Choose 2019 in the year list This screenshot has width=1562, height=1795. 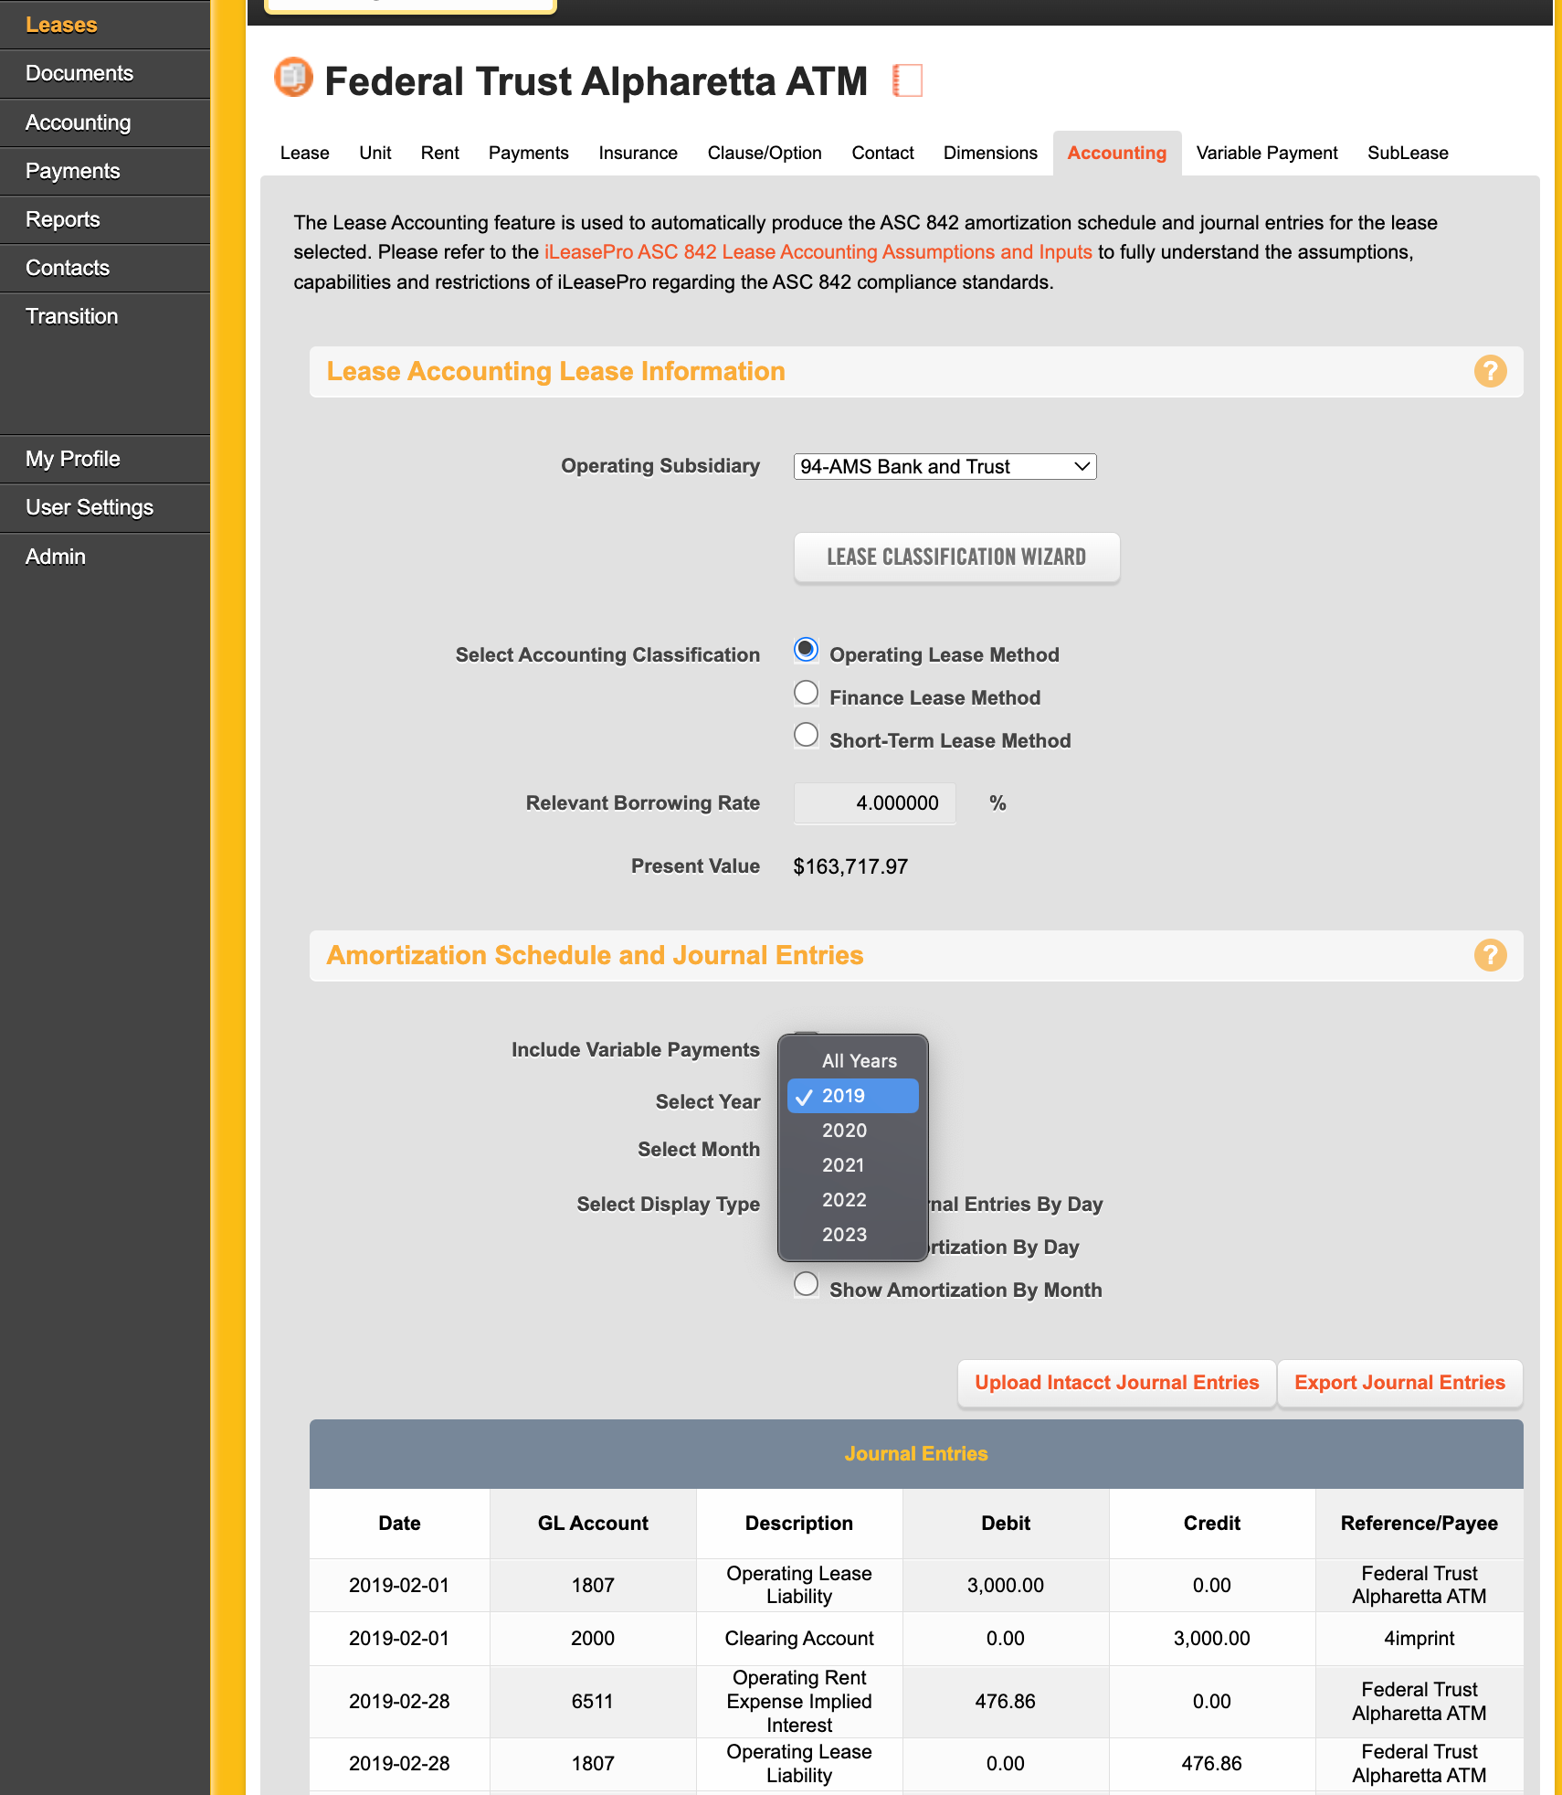pyautogui.click(x=853, y=1096)
